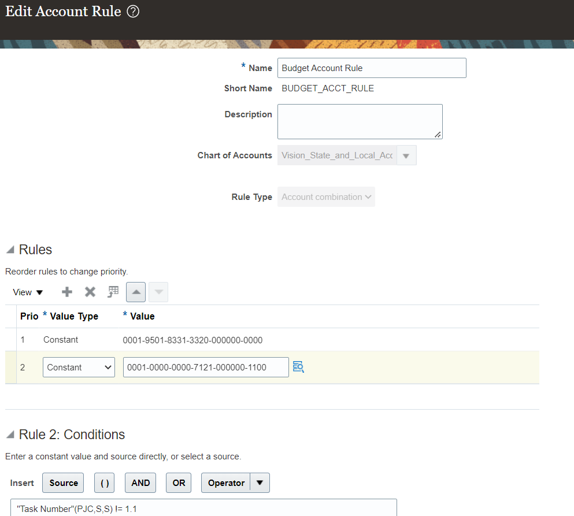Insert AND into the condition

click(140, 482)
